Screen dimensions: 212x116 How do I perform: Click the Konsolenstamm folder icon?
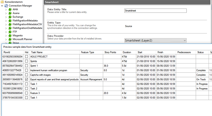(x=2, y=2)
